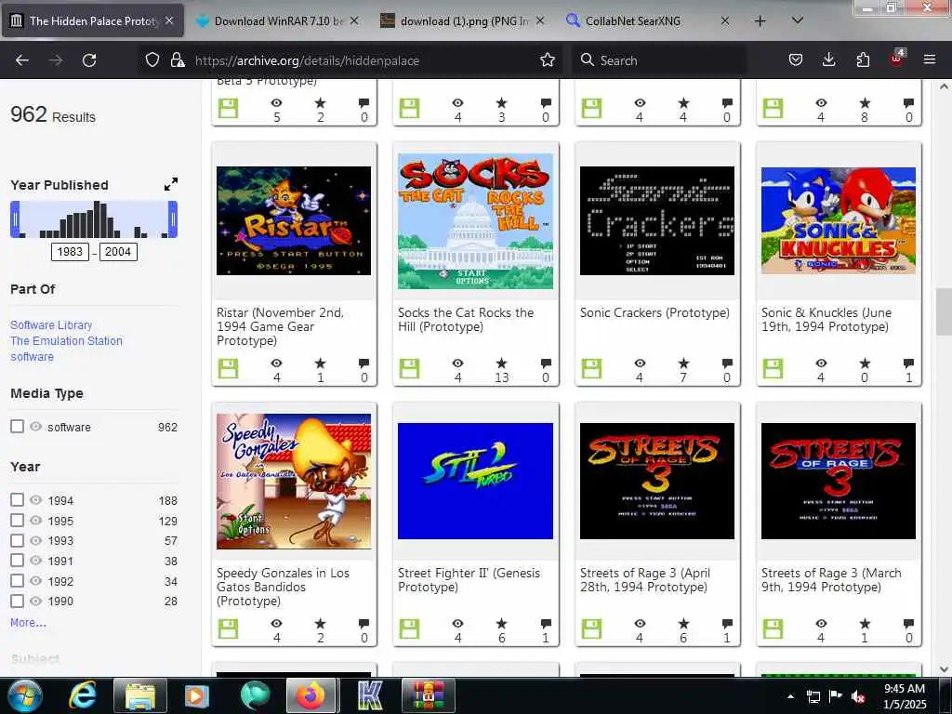Check the 1994 year filter
Screen dimensions: 952x714
[17, 499]
